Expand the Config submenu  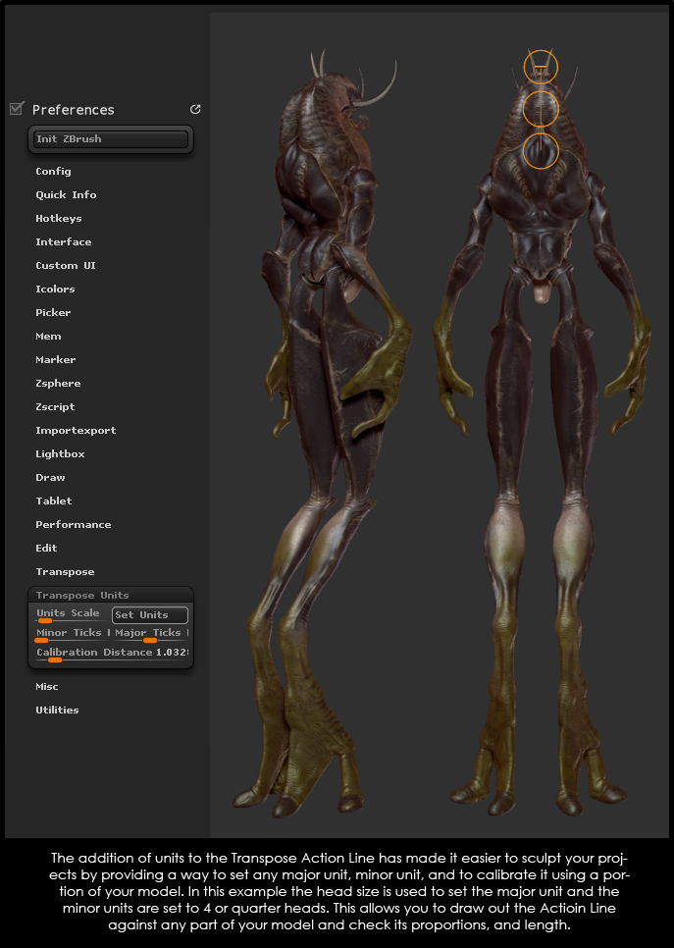click(53, 171)
